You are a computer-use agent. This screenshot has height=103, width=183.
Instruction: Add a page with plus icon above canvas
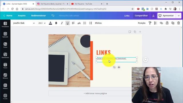click(140, 32)
